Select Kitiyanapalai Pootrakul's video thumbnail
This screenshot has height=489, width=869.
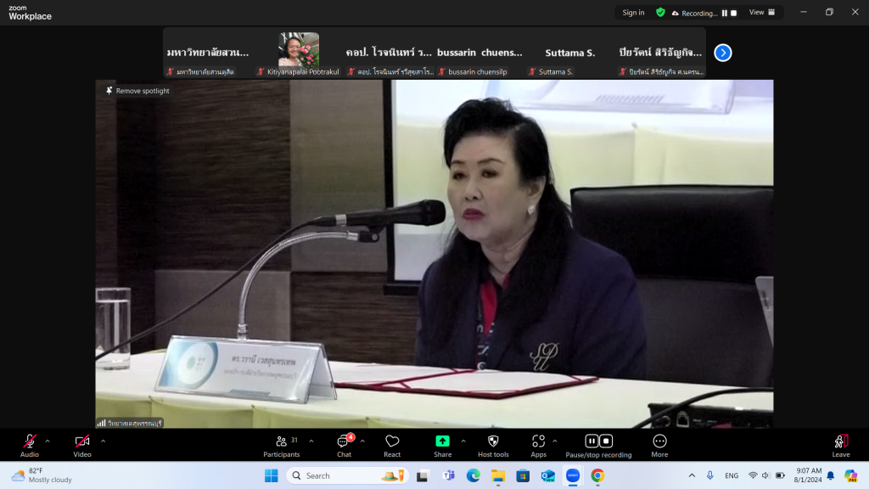pos(299,53)
